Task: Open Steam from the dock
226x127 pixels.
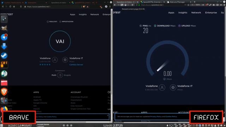Action: point(4,55)
